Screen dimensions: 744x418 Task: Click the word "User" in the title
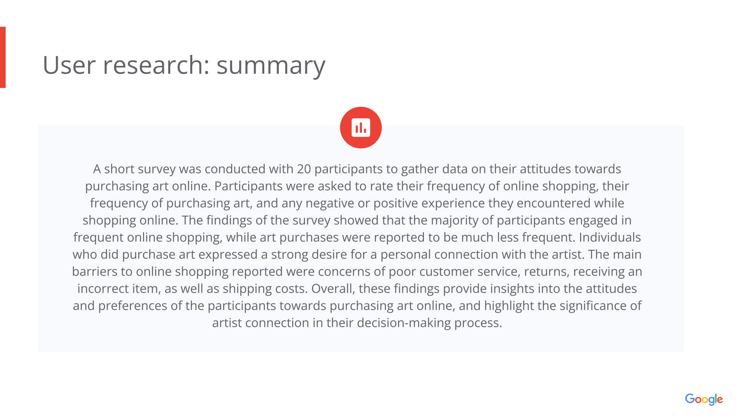(x=69, y=65)
